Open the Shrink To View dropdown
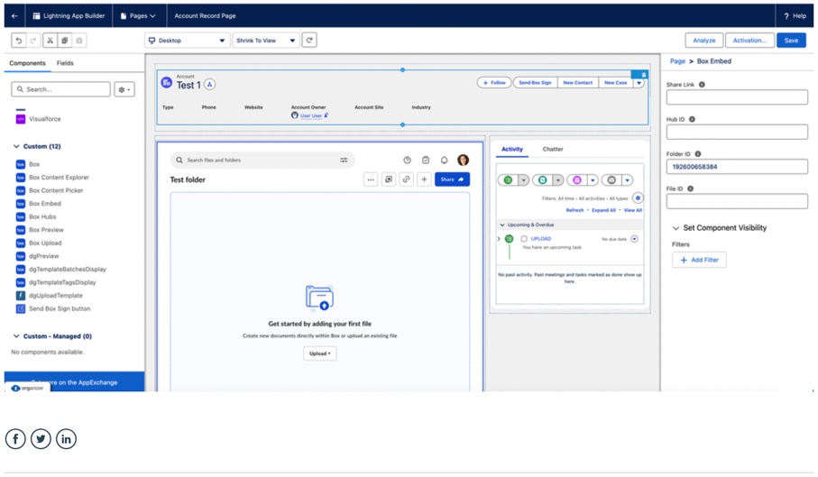The height and width of the screenshot is (477, 818). [x=266, y=41]
